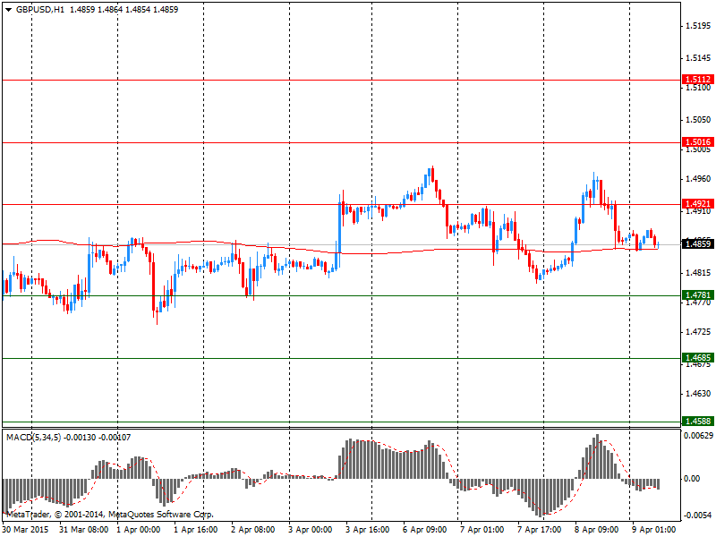This screenshot has width=716, height=537.
Task: Click the MACD scale value 0.00629
Action: [x=698, y=436]
